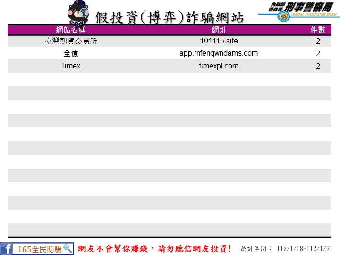Click the magnifier icon beside 165全民防騙

(x=68, y=248)
